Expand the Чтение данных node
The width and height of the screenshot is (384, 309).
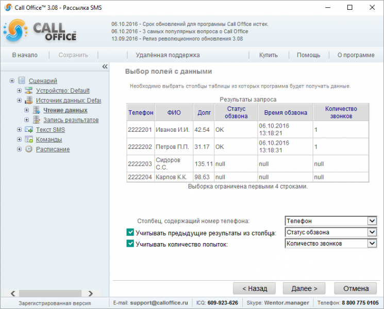[26, 110]
